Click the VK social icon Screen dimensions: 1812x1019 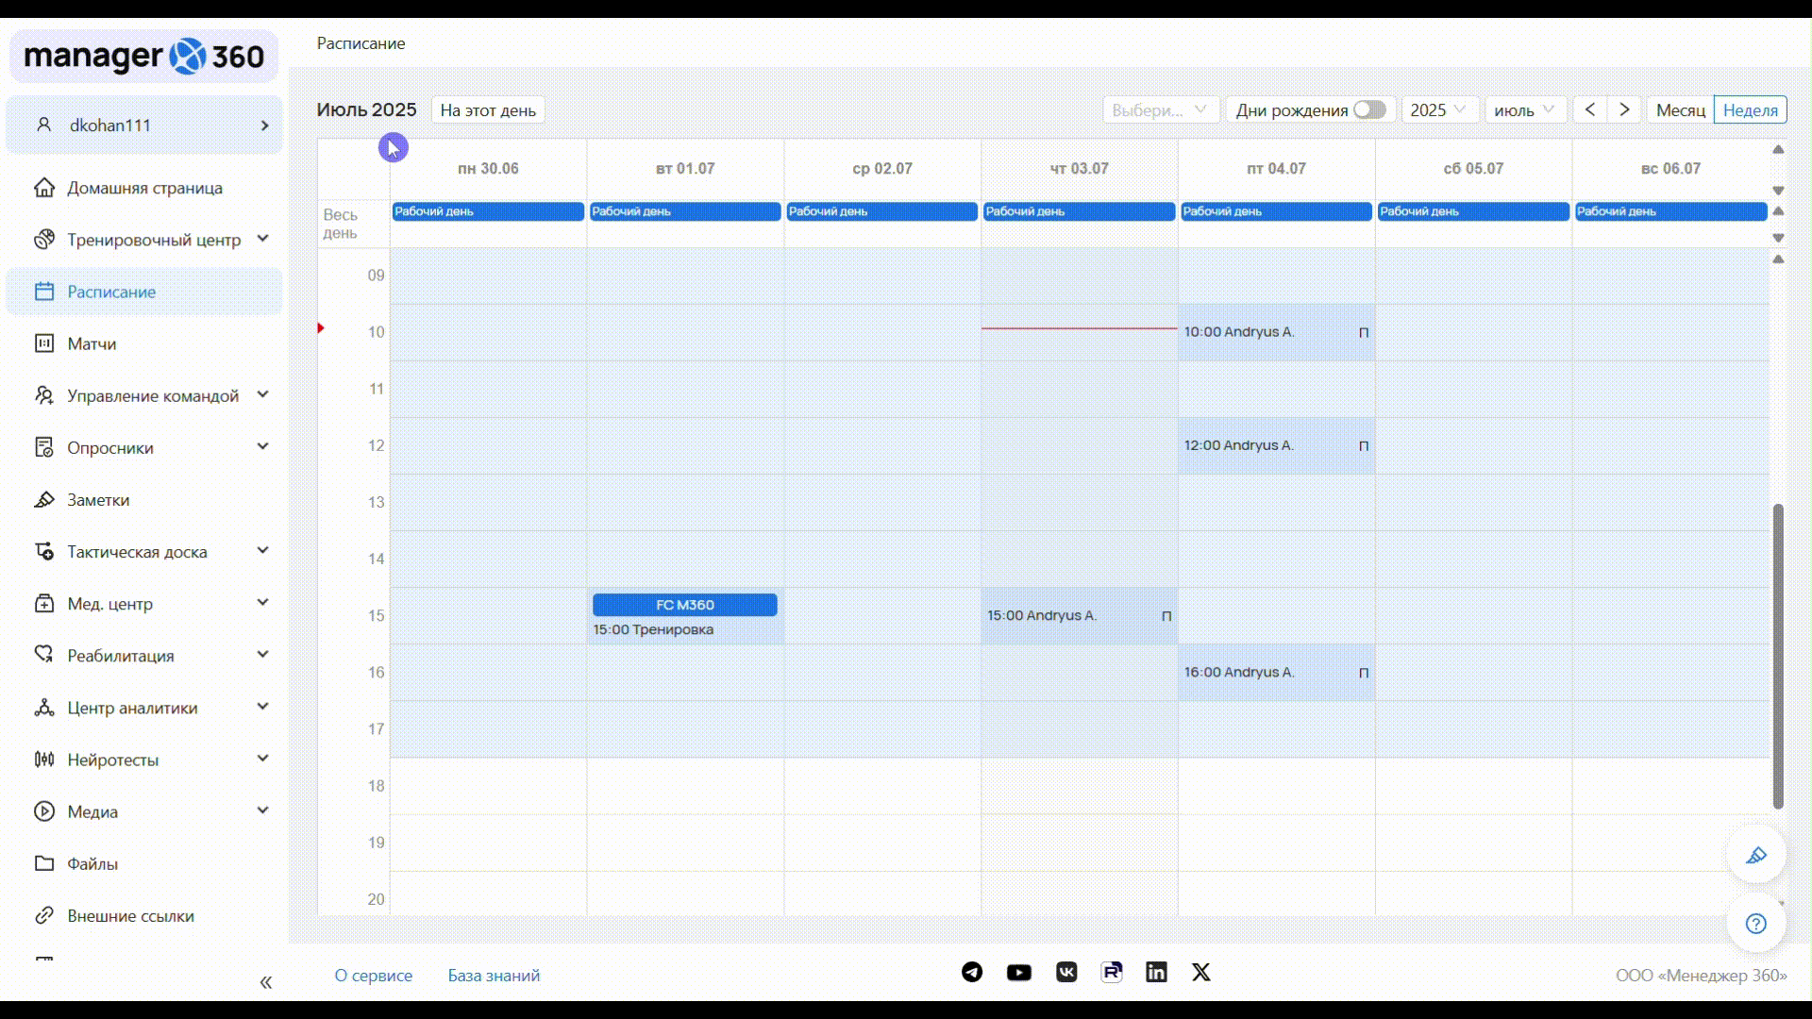pyautogui.click(x=1066, y=972)
